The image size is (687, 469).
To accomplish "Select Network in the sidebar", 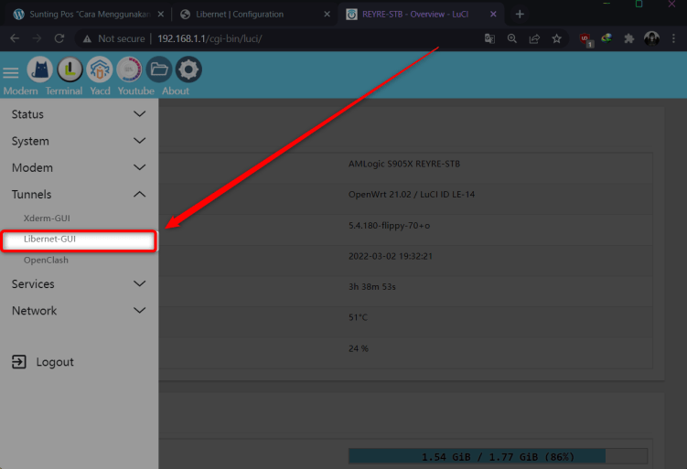I will pos(34,311).
